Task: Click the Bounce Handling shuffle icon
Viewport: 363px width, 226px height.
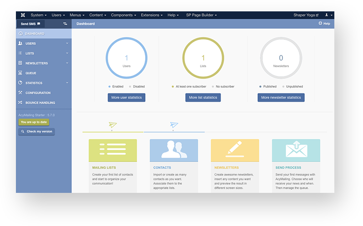Action: [20, 103]
